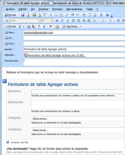
Task: Justify text alignment
Action: (89, 21)
